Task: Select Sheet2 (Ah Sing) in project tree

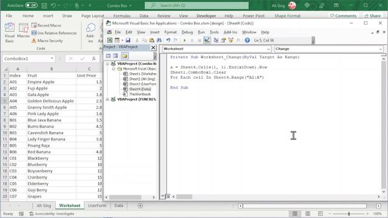Action: pyautogui.click(x=139, y=79)
